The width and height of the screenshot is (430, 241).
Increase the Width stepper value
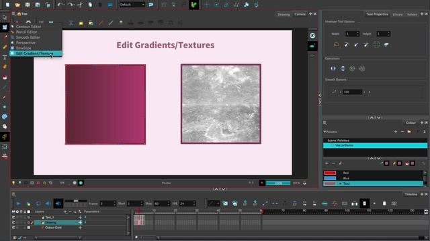pos(357,33)
